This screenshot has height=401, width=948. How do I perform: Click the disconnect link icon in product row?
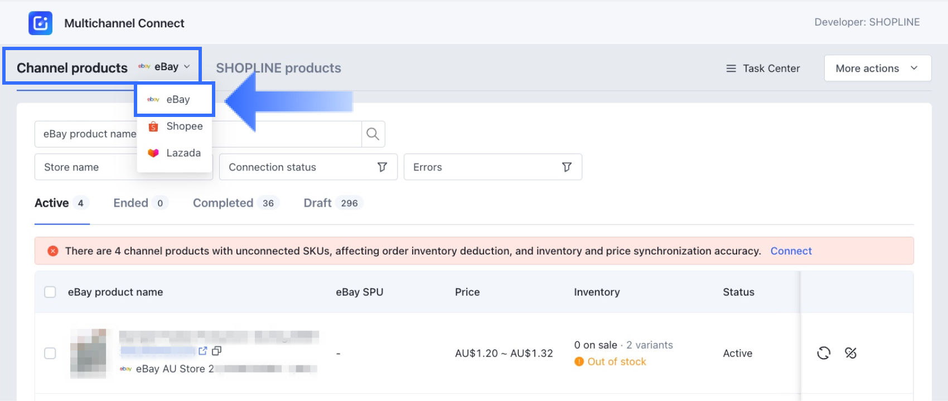tap(850, 353)
